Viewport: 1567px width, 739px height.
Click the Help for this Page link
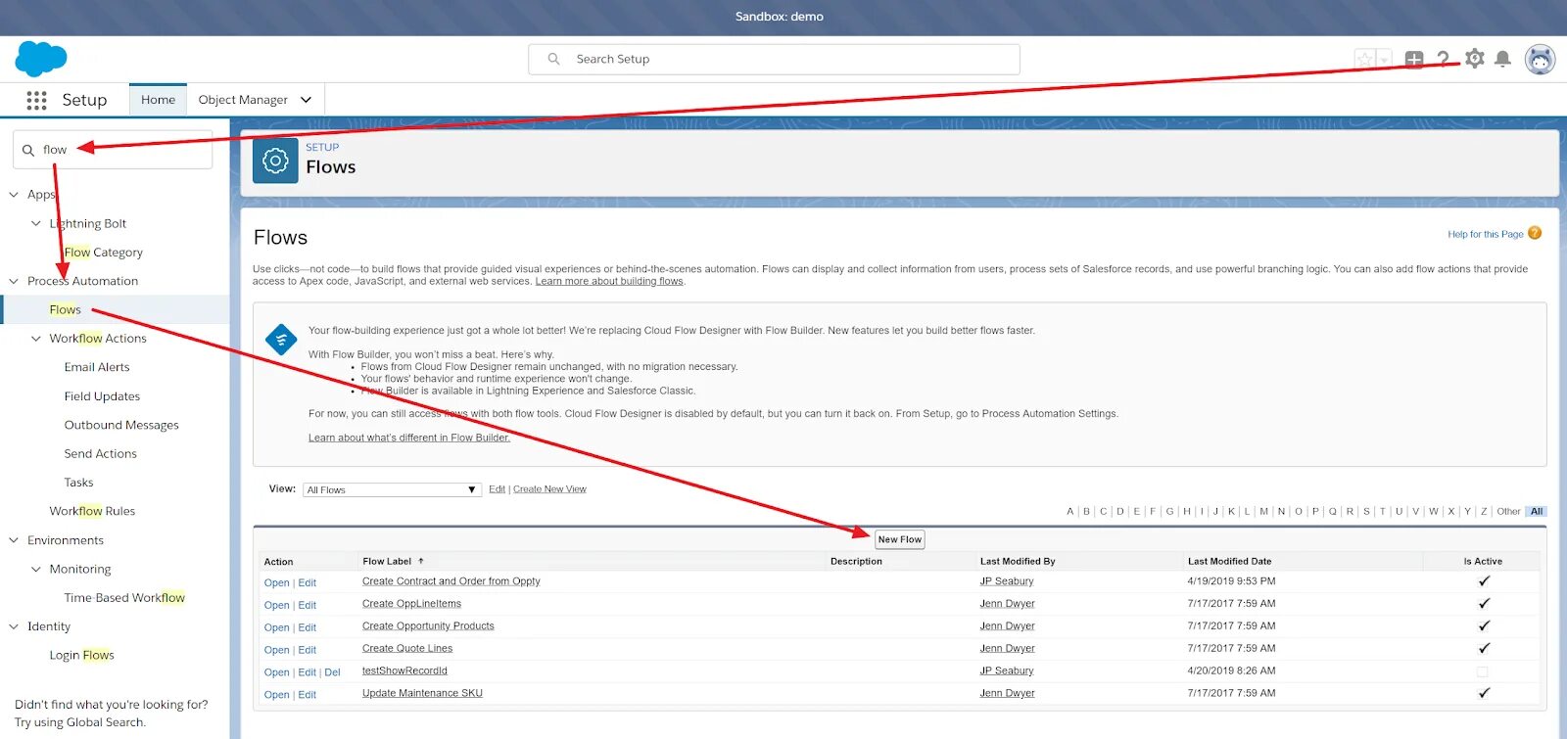click(x=1486, y=234)
